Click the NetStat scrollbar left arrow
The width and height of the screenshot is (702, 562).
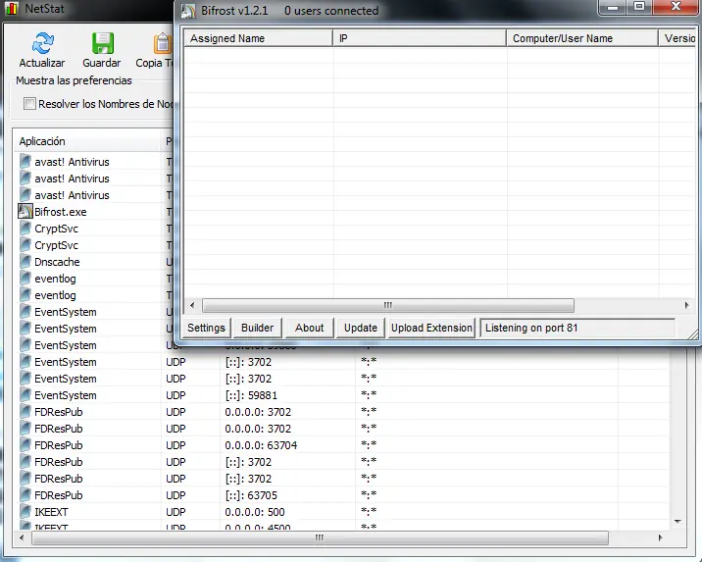22,537
